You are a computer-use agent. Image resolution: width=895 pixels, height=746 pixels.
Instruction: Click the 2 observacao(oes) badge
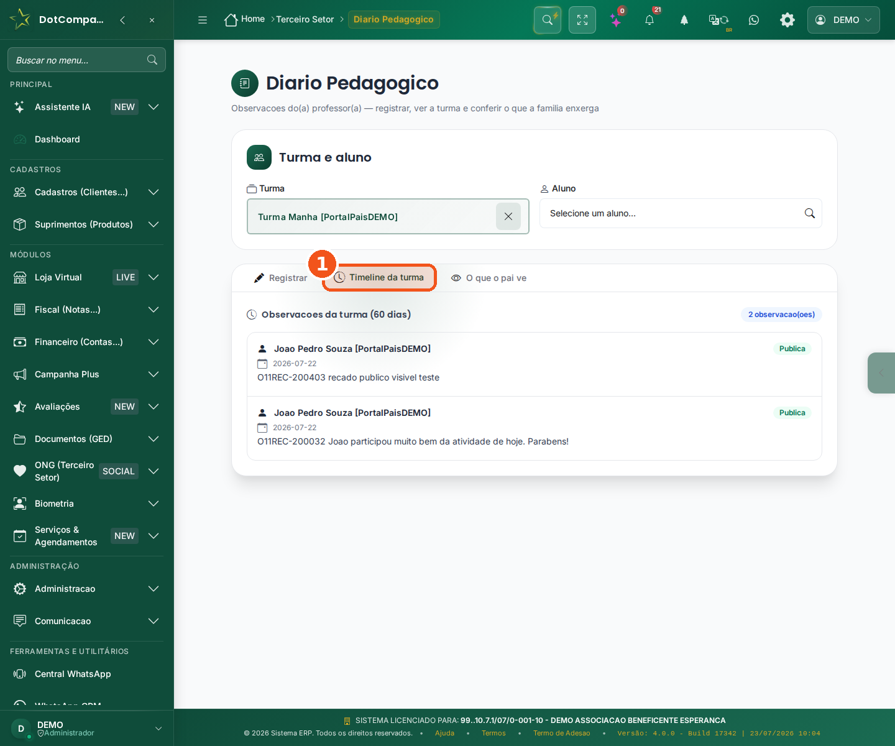(x=781, y=315)
